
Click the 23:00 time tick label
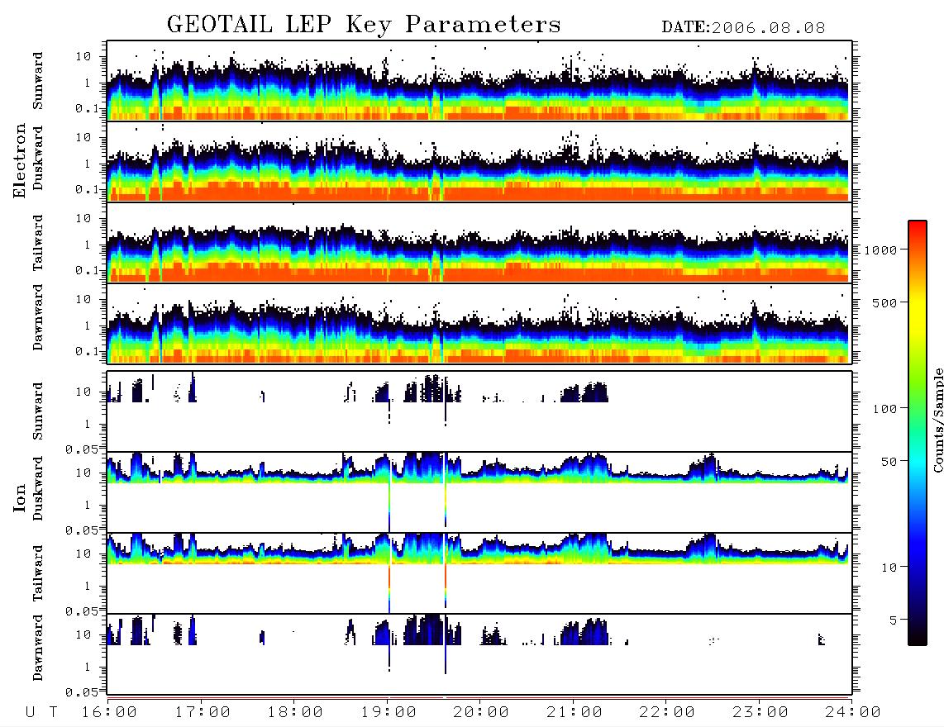tap(760, 713)
